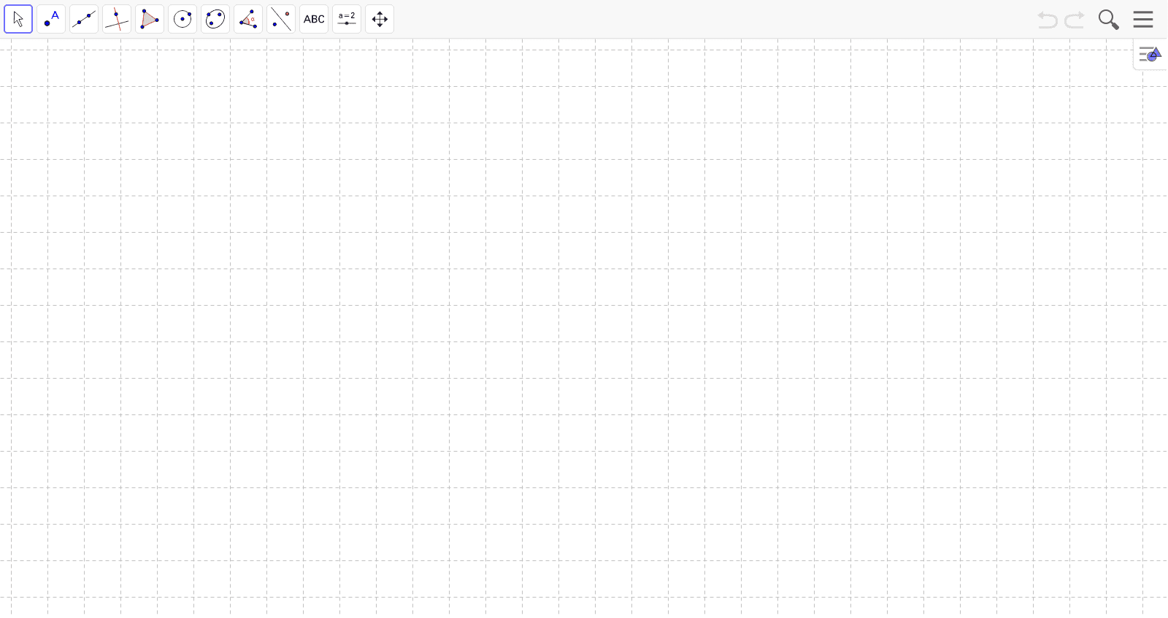
Task: Choose the Line through two points tool
Action: point(84,19)
